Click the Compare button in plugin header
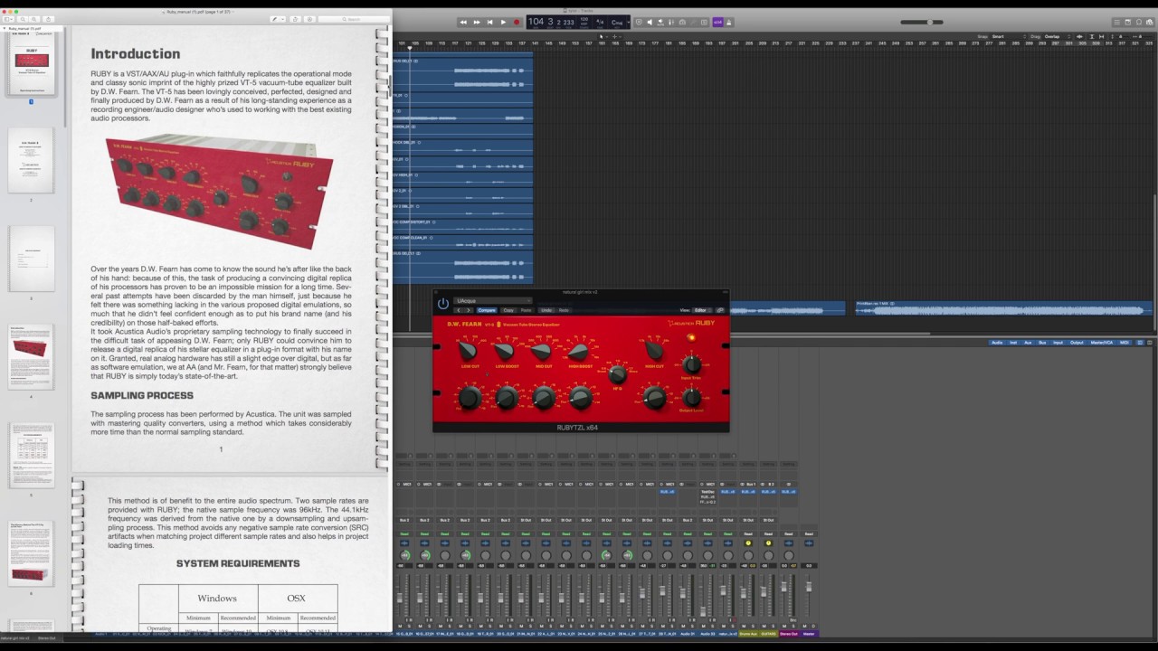The width and height of the screenshot is (1158, 651). 487,310
